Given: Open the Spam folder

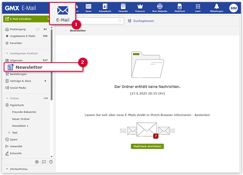Looking at the screenshot, I should pos(26,140).
